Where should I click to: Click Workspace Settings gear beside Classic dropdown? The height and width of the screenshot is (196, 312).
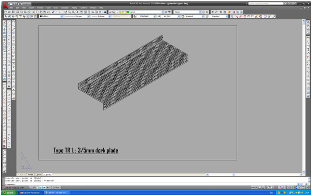coord(203,12)
